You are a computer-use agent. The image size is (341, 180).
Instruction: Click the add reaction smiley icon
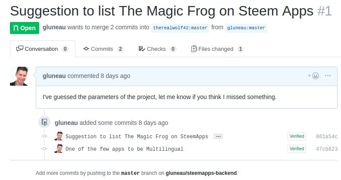click(x=314, y=76)
